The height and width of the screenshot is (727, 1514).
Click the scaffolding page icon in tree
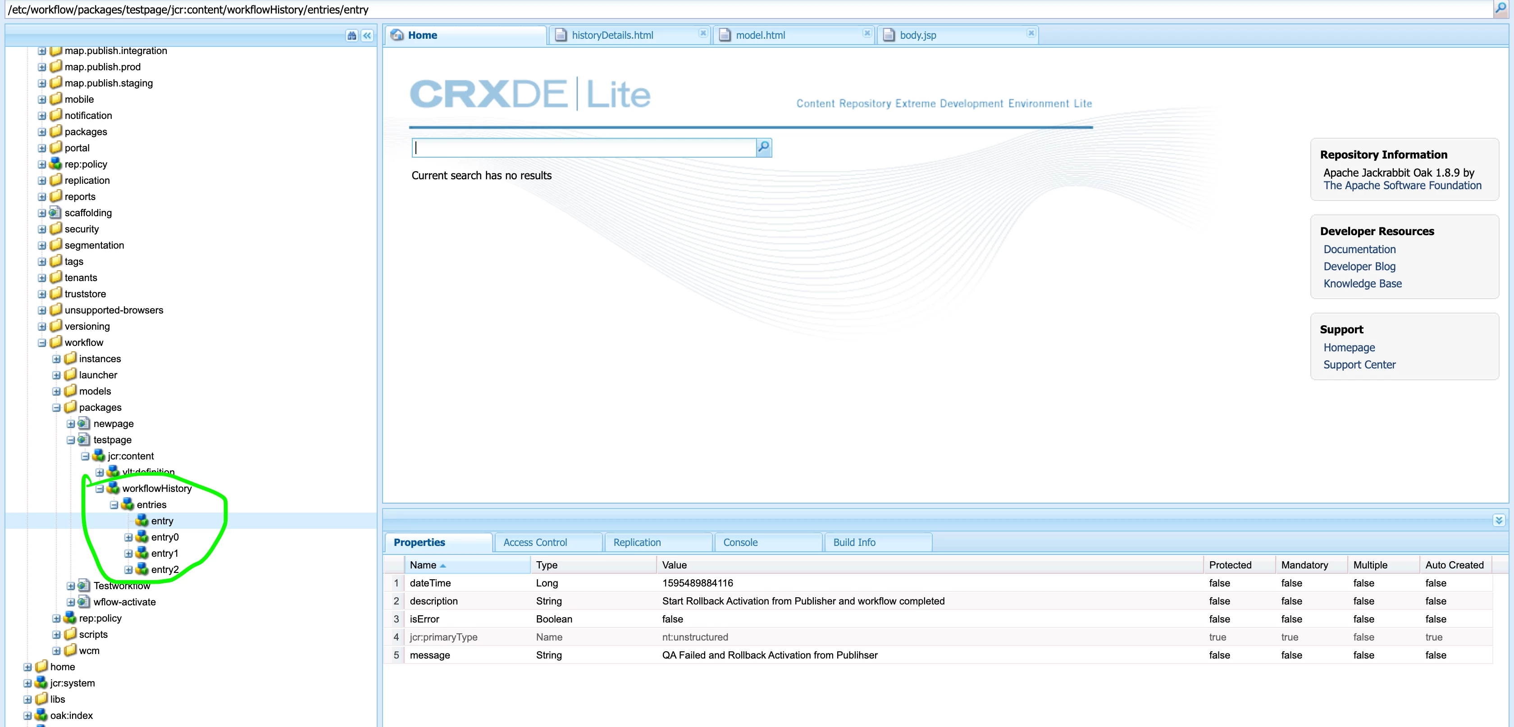pos(56,213)
